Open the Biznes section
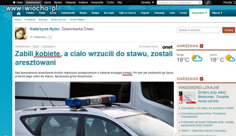 click(58, 3)
